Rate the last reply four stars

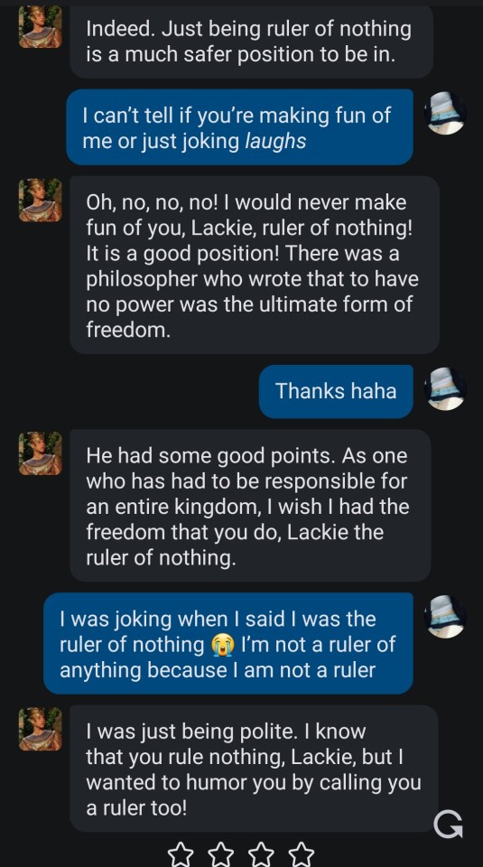302,854
